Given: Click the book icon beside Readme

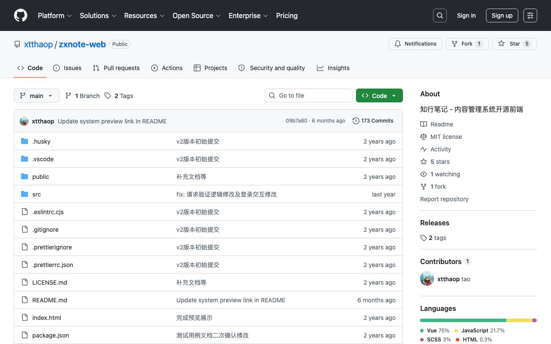Looking at the screenshot, I should click(424, 124).
